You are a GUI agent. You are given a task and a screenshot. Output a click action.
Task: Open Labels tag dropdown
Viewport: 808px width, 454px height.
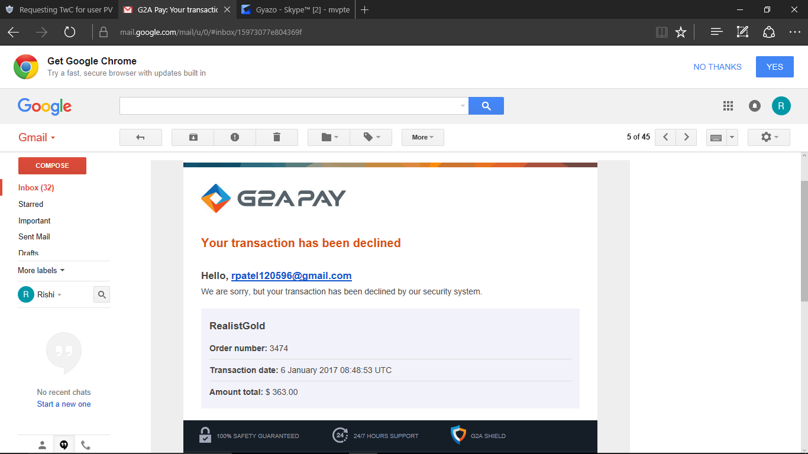coord(371,137)
